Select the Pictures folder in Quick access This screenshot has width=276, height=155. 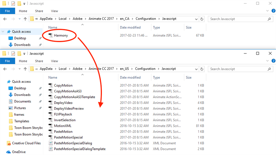pyautogui.click(x=20, y=108)
